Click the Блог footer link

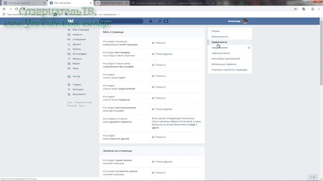(x=70, y=103)
